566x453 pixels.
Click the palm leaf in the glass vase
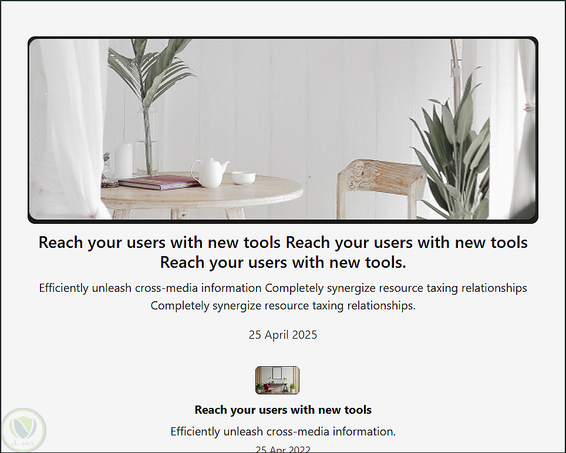click(x=151, y=72)
